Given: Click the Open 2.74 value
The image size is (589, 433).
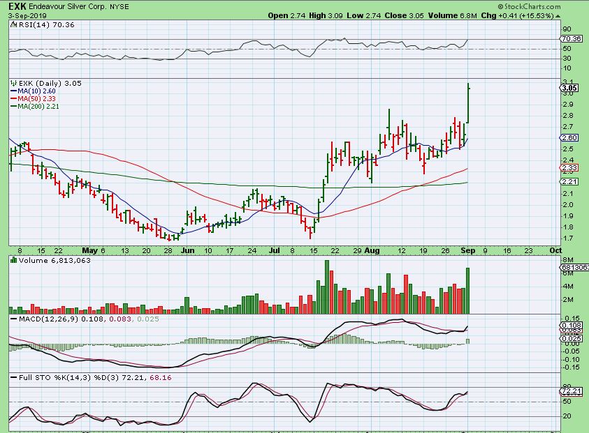Looking at the screenshot, I should 287,16.
